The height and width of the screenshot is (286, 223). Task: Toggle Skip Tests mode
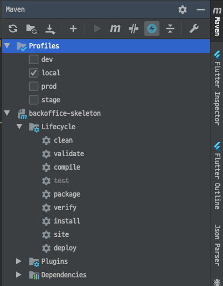(x=134, y=29)
